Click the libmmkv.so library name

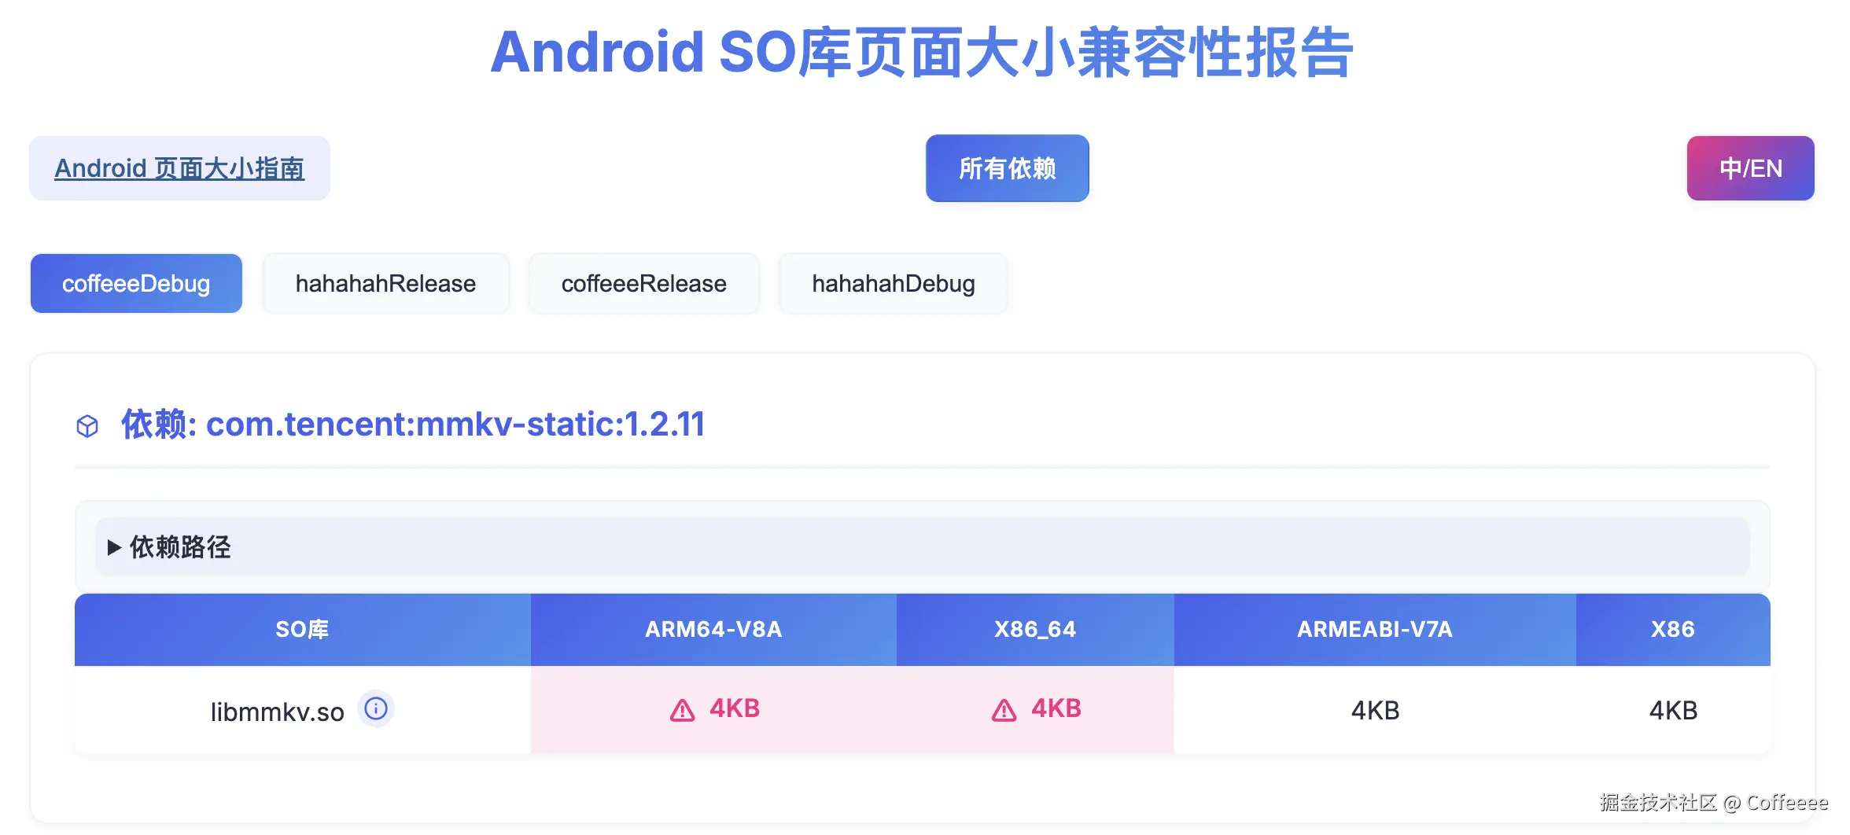[x=277, y=712]
